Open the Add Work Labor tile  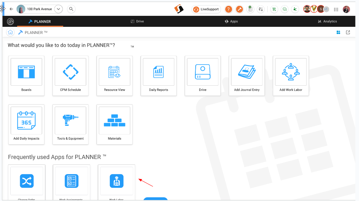pyautogui.click(x=291, y=76)
